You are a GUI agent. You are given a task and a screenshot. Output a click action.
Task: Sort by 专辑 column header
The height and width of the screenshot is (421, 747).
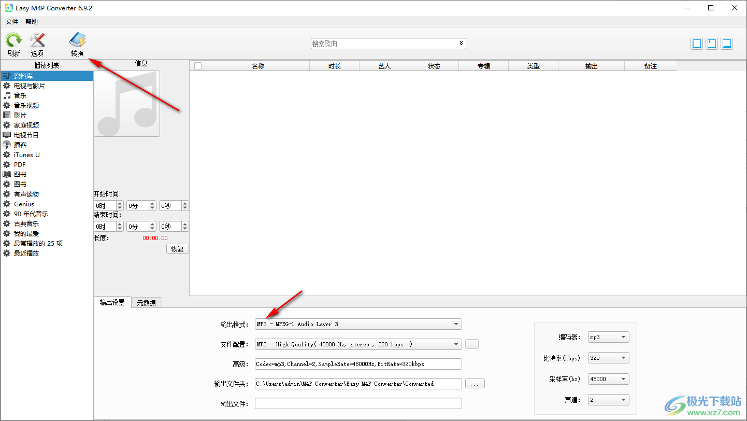point(484,66)
